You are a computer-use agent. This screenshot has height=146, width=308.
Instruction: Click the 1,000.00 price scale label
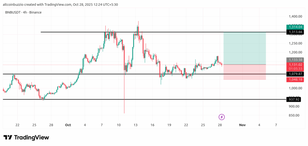(294, 88)
